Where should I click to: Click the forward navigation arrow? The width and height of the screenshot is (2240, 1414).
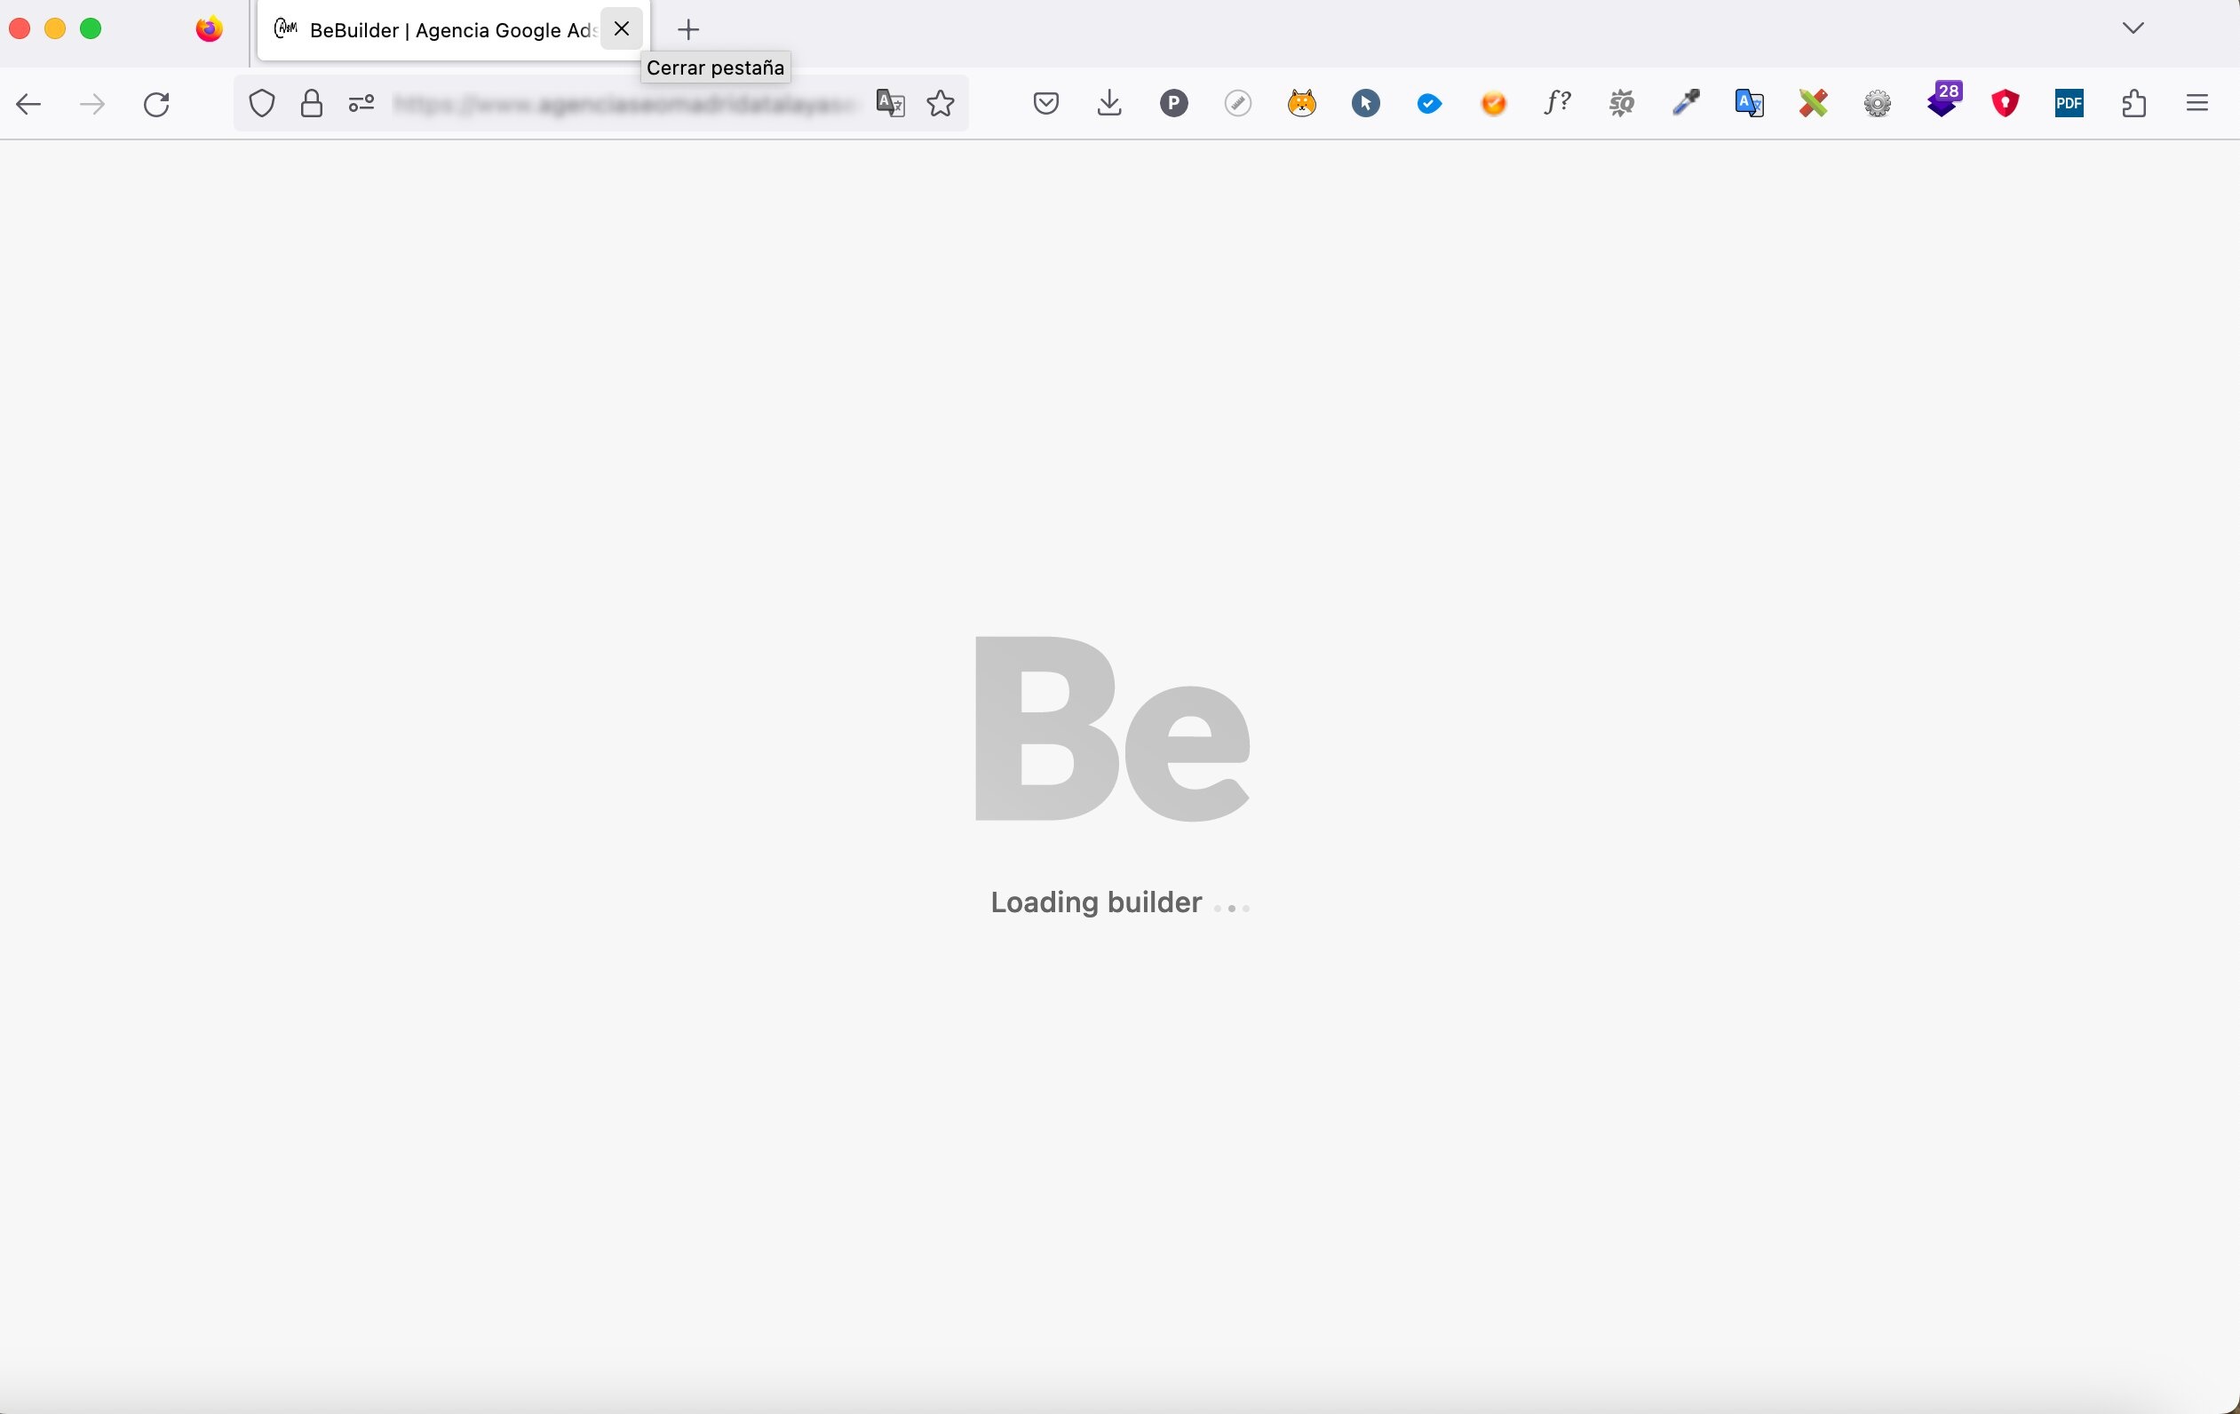click(x=92, y=103)
